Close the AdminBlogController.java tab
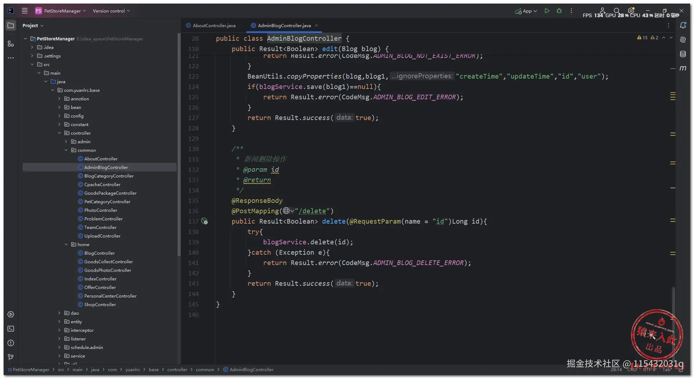Viewport: 694px width, 379px height. [316, 25]
